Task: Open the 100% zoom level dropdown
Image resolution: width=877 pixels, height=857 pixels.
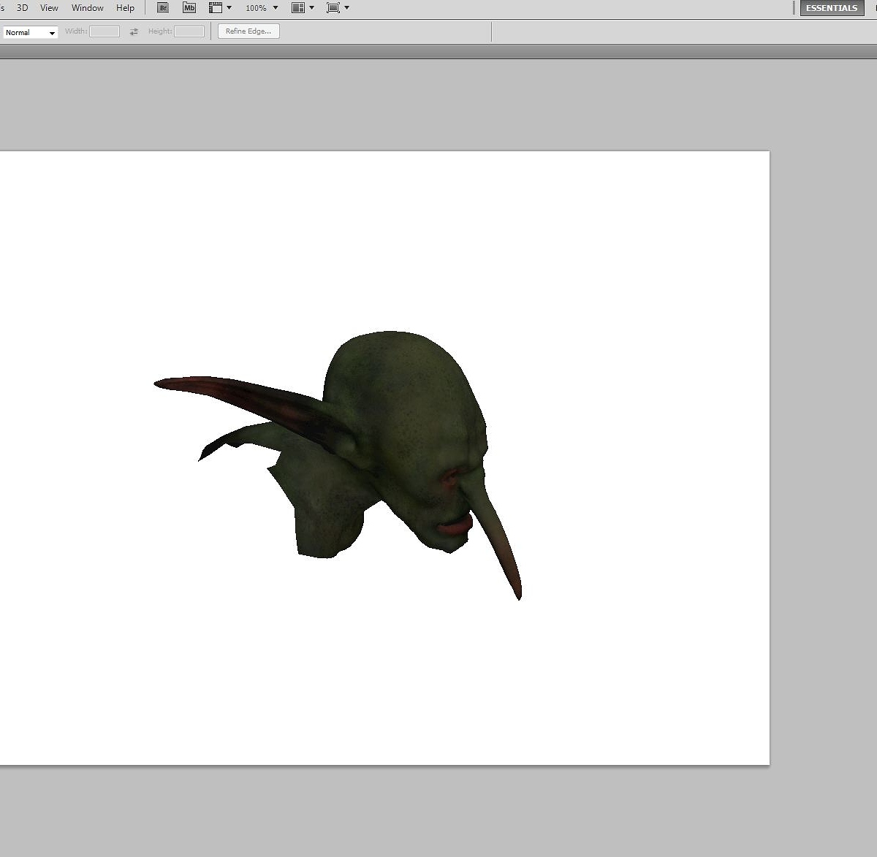Action: 262,8
